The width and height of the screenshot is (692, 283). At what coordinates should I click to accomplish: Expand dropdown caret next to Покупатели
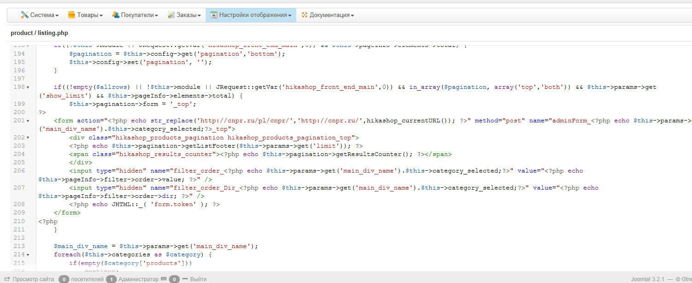pos(156,16)
